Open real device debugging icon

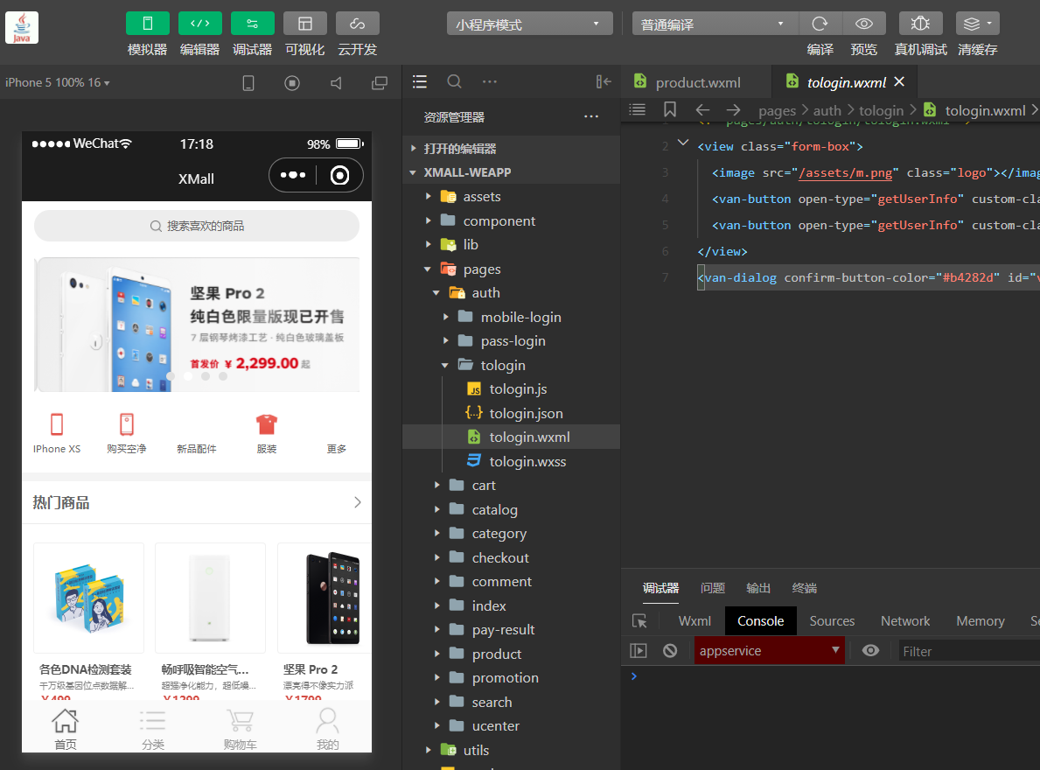pos(920,24)
